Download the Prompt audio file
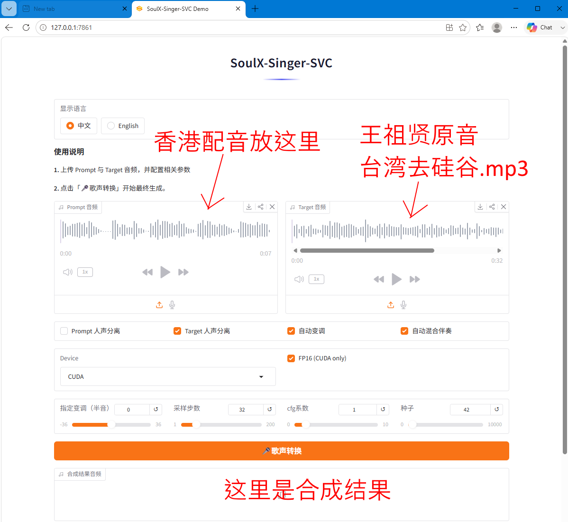 coord(249,207)
